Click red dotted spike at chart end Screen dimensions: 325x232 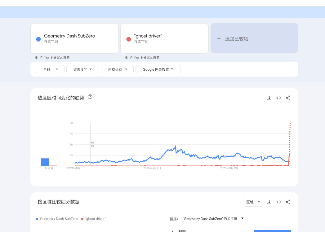(x=290, y=138)
